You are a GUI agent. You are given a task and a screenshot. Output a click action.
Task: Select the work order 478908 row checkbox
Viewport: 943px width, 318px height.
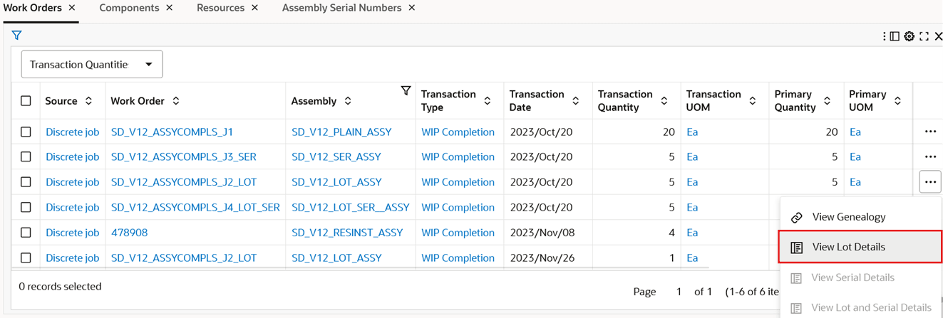click(26, 233)
